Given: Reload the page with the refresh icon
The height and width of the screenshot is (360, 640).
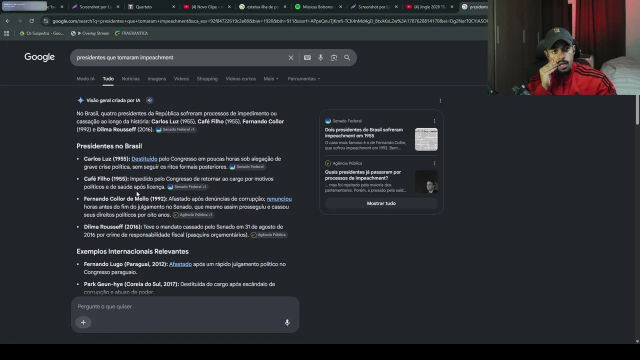Looking at the screenshot, I should point(31,21).
